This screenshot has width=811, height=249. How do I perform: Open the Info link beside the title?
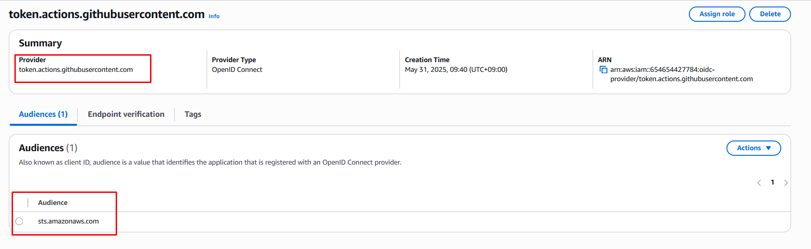(x=214, y=16)
